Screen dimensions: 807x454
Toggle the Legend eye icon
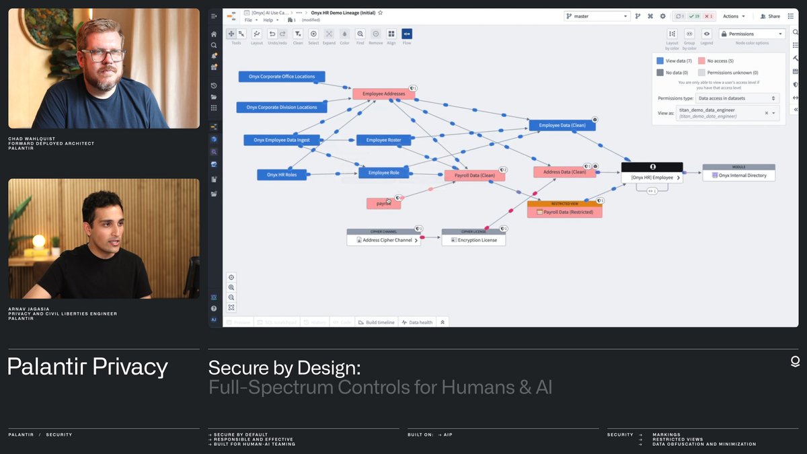707,34
